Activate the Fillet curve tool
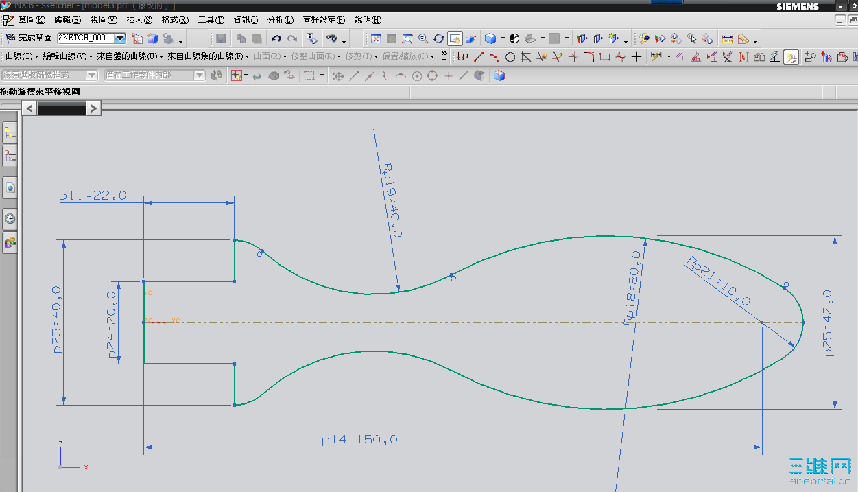This screenshot has height=492, width=858. [589, 57]
